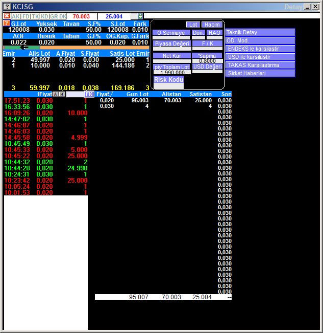Click the 1.990.000 value under piy.Toplam Lot

point(172,73)
